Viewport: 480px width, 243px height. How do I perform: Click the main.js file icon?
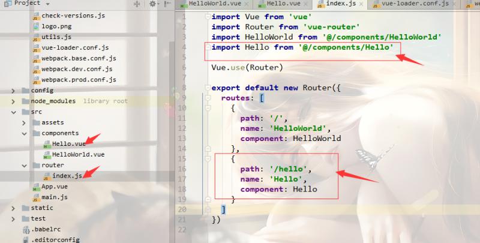pyautogui.click(x=37, y=198)
